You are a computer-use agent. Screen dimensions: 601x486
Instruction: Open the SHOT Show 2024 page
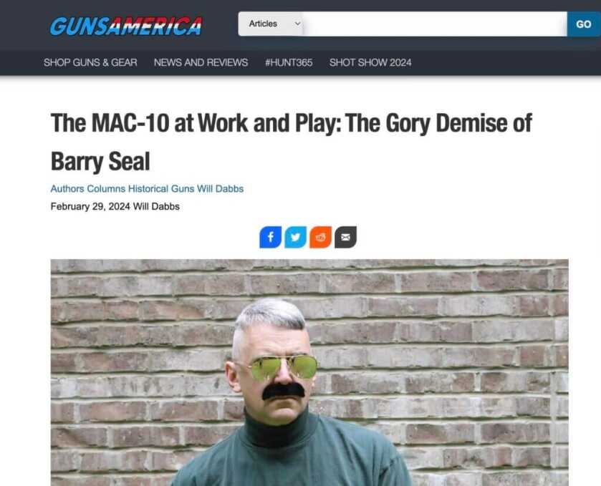click(370, 62)
